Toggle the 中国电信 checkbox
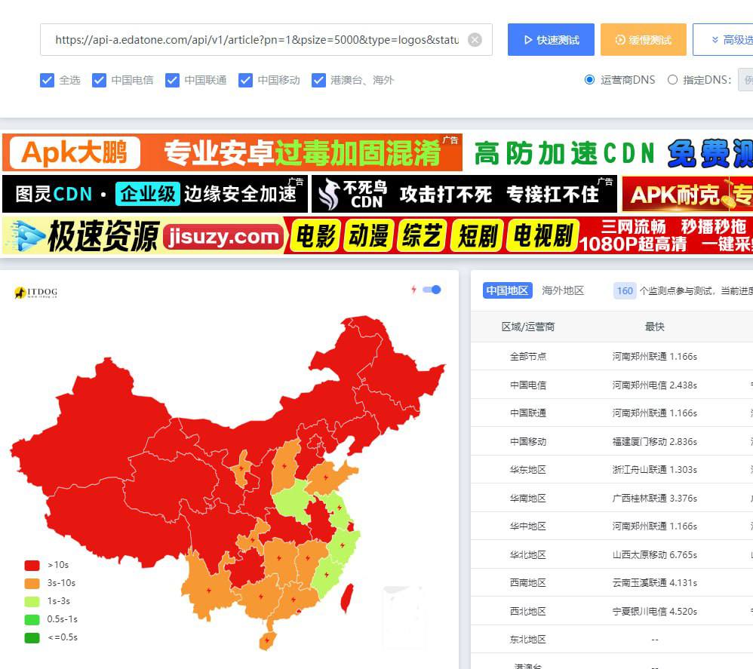 (100, 80)
